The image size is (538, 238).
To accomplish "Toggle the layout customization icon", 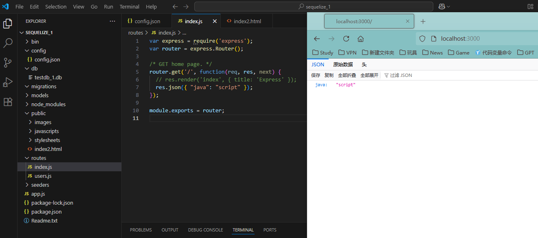I will click(530, 7).
